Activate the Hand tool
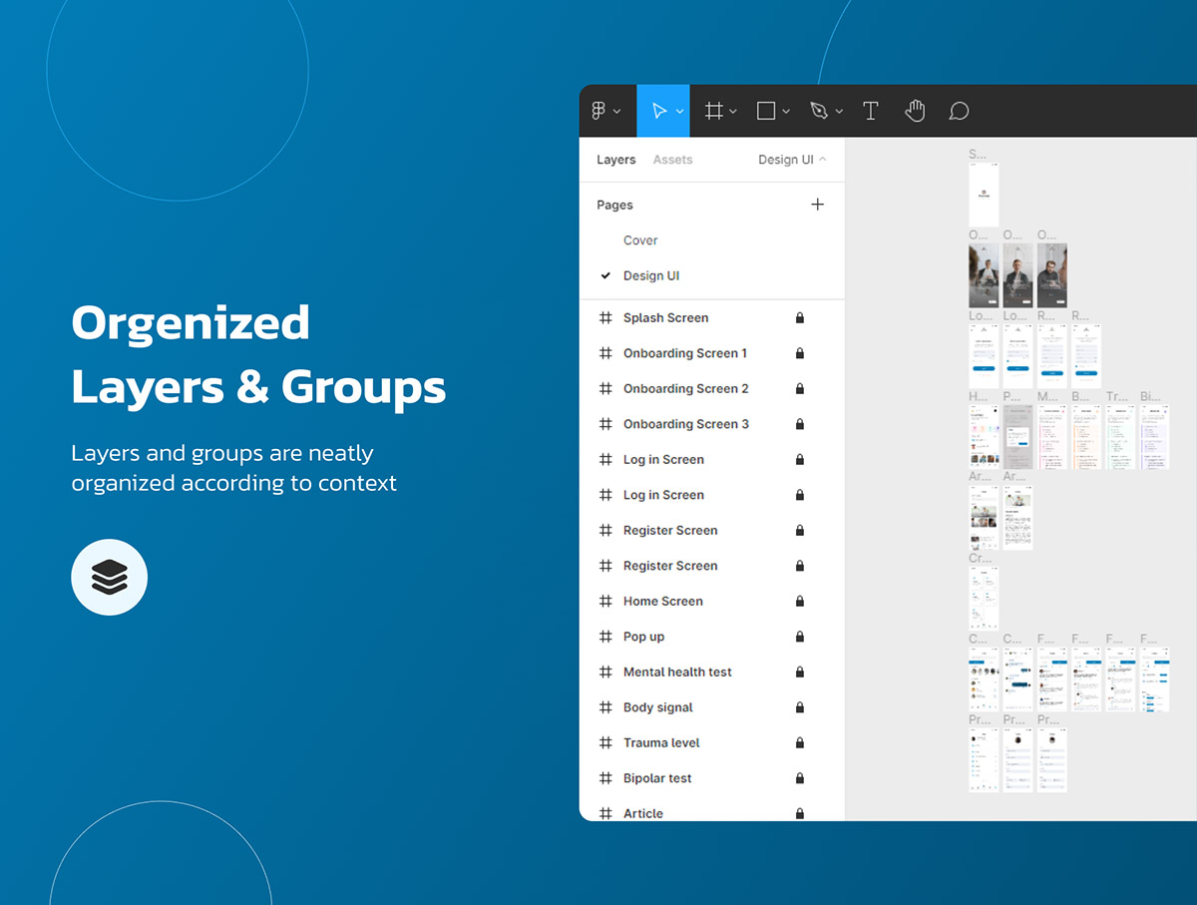The image size is (1197, 905). (x=915, y=112)
